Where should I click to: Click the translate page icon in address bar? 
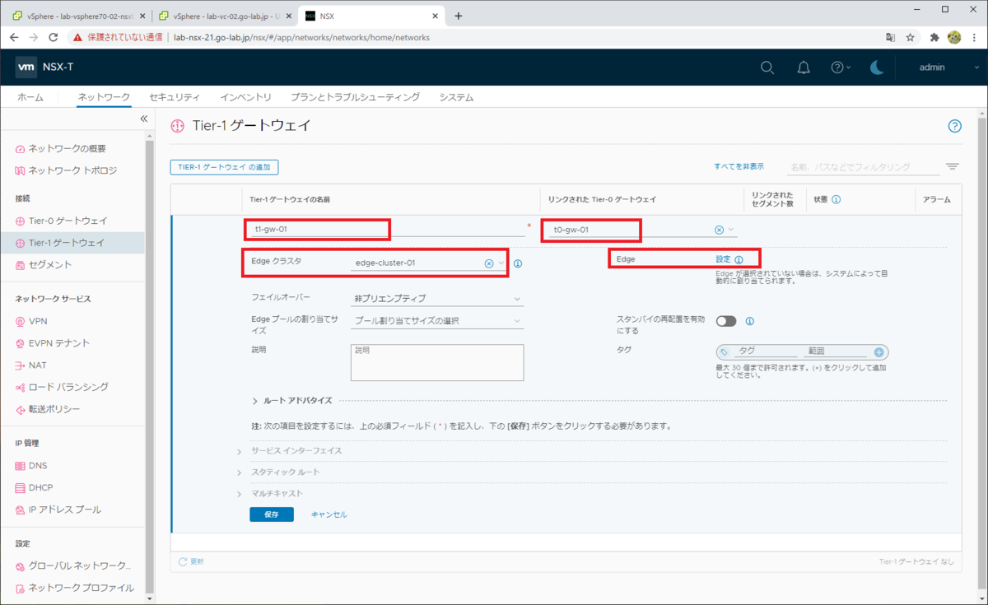pyautogui.click(x=890, y=37)
